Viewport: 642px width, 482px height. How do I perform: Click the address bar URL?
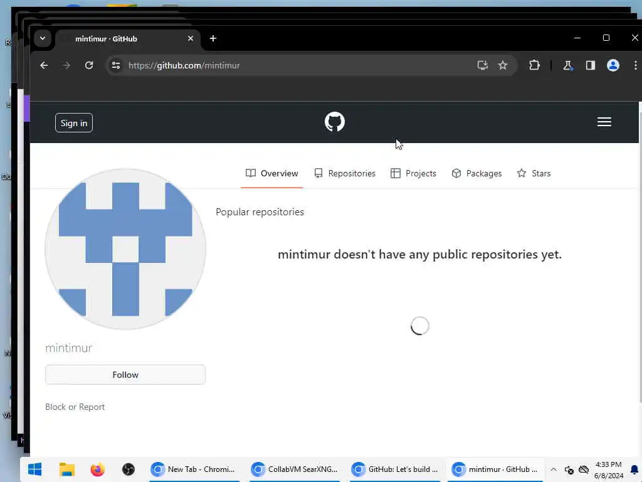[x=184, y=65]
